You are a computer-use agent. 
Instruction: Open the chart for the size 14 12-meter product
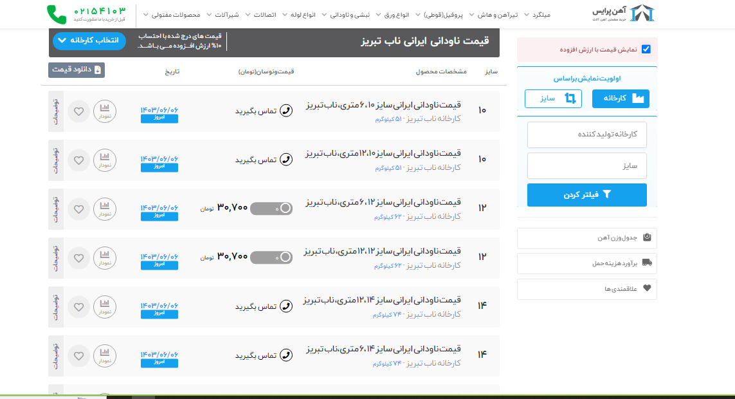coord(105,306)
